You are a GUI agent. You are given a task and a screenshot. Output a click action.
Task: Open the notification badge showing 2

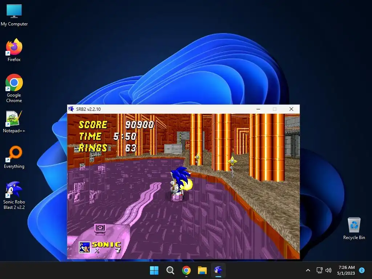(362, 270)
